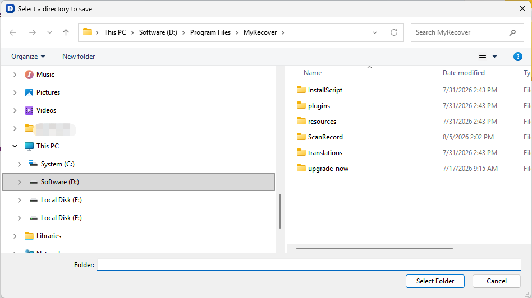Open the Organize menu
Viewport: 532px width, 298px height.
coord(28,57)
